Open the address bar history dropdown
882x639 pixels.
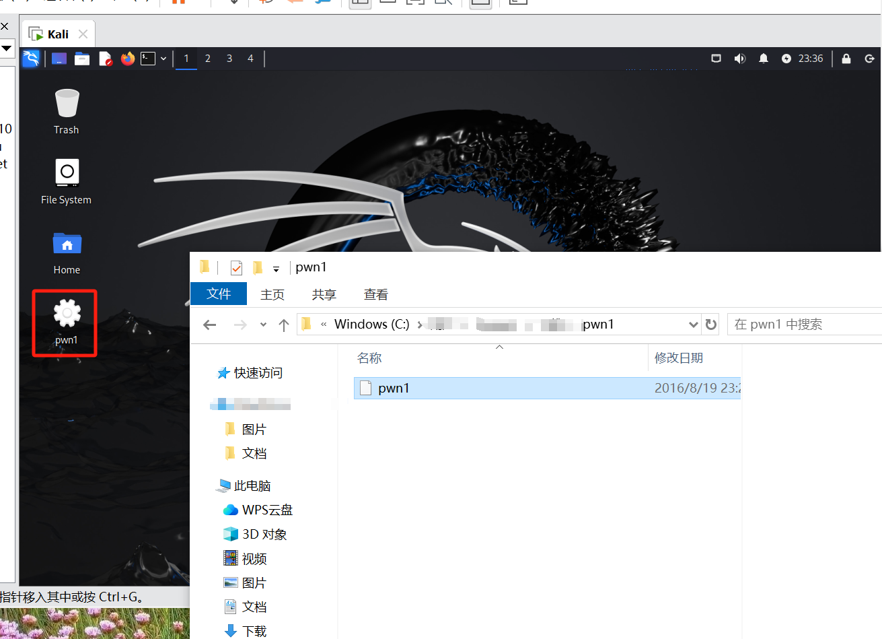click(x=694, y=325)
